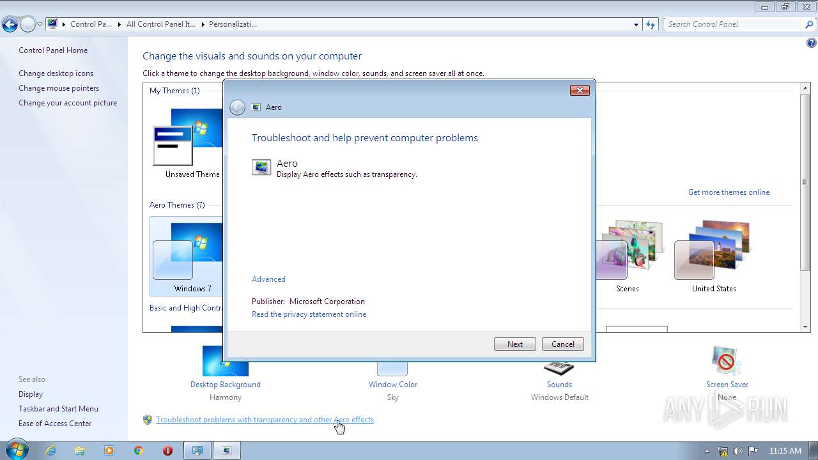Launch Google Chrome from taskbar
This screenshot has width=818, height=460.
pyautogui.click(x=138, y=450)
